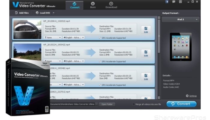
Task: Click the blue Convert button
Action: (x=181, y=104)
